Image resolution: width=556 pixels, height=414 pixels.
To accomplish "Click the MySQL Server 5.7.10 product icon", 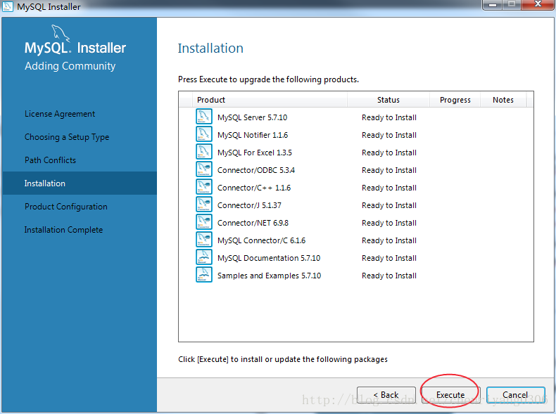I will click(x=204, y=117).
